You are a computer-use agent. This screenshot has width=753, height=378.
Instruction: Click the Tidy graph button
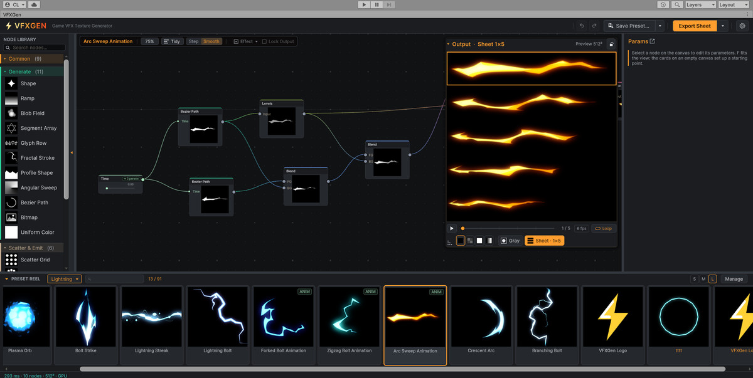point(173,41)
